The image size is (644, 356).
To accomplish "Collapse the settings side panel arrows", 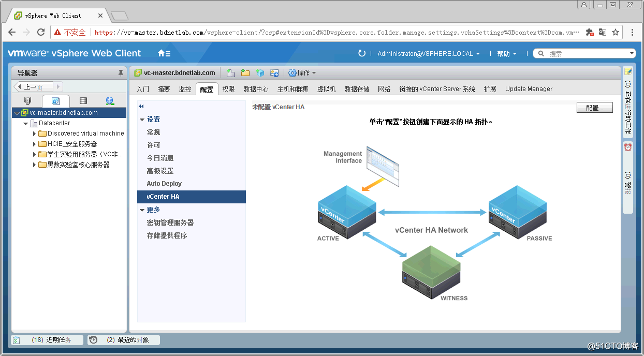I will tap(141, 107).
